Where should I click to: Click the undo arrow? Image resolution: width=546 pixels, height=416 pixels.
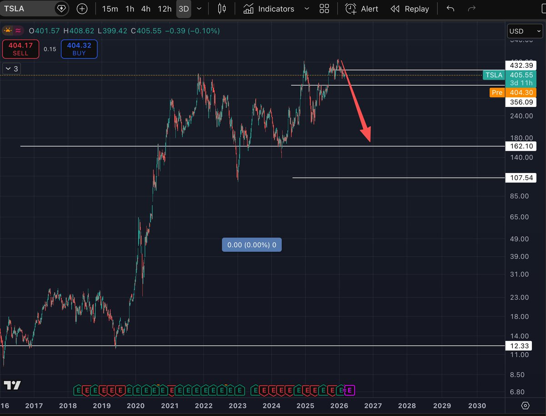coord(450,9)
